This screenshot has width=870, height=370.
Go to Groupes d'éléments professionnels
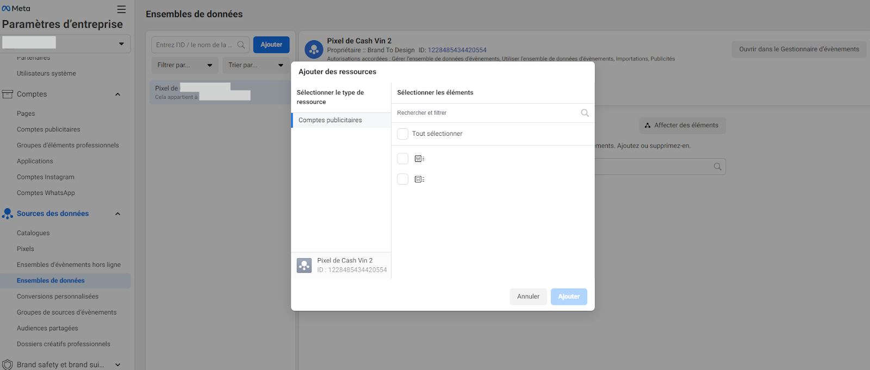tap(68, 145)
